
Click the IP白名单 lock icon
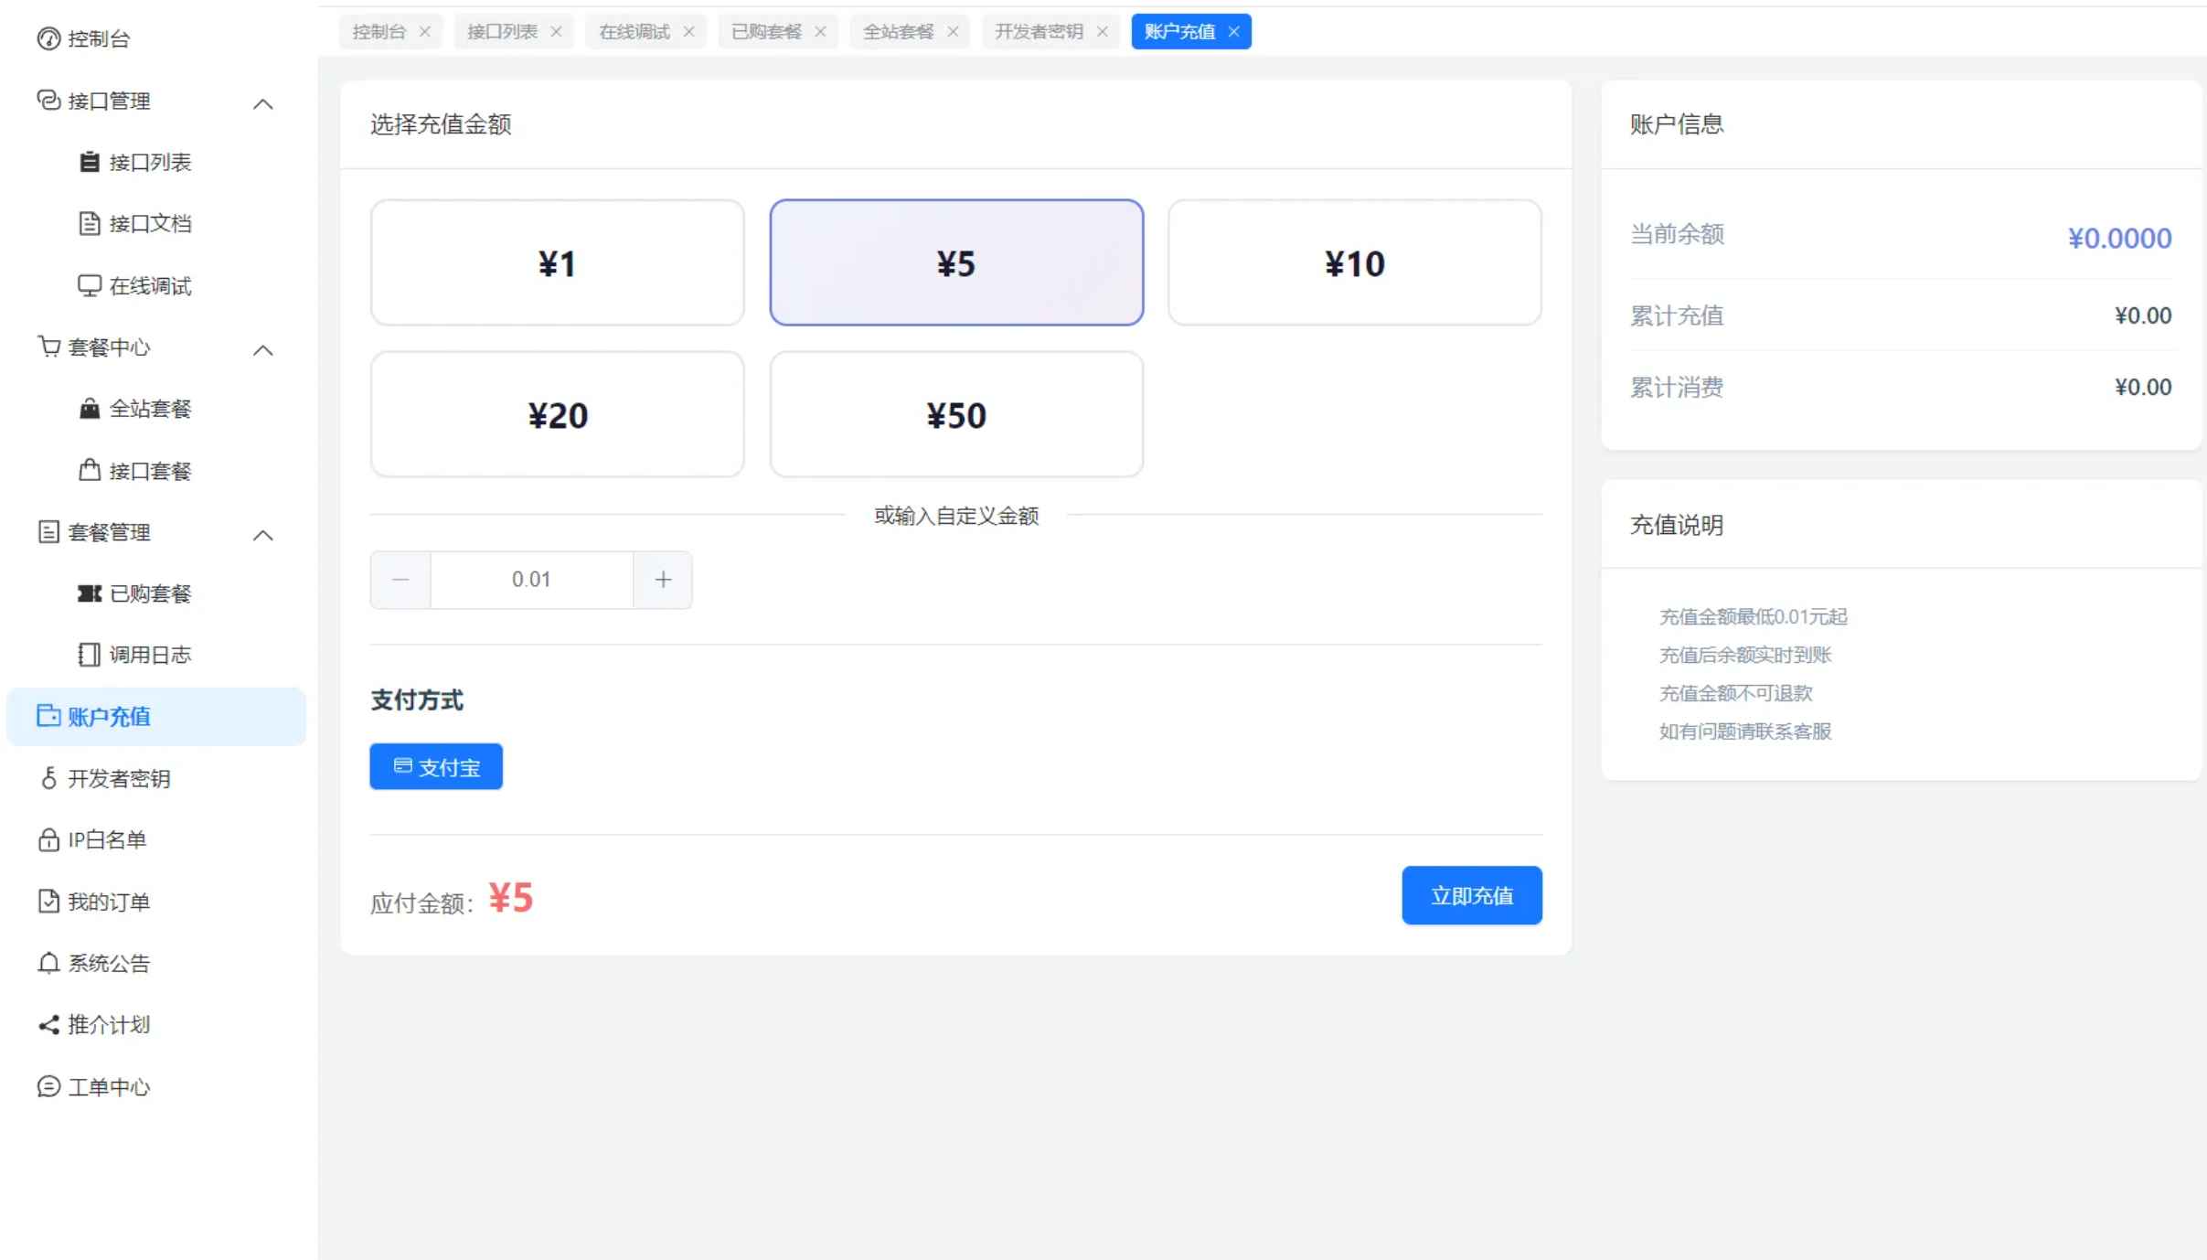[48, 839]
